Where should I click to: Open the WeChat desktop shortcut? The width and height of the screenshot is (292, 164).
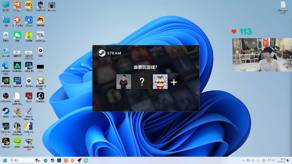pyautogui.click(x=17, y=36)
